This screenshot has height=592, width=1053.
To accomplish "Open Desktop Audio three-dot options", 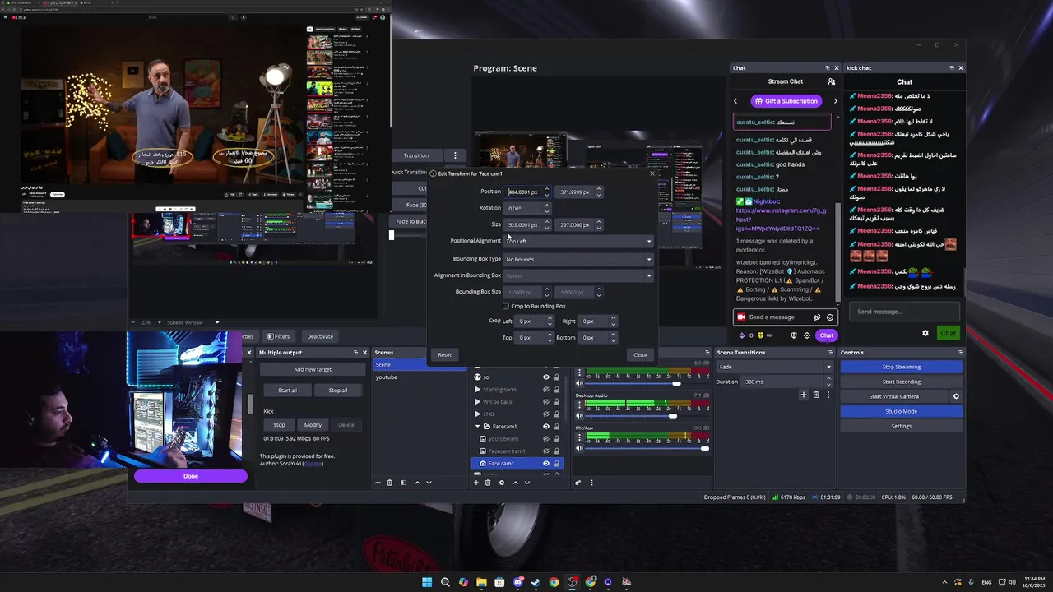I will (579, 405).
